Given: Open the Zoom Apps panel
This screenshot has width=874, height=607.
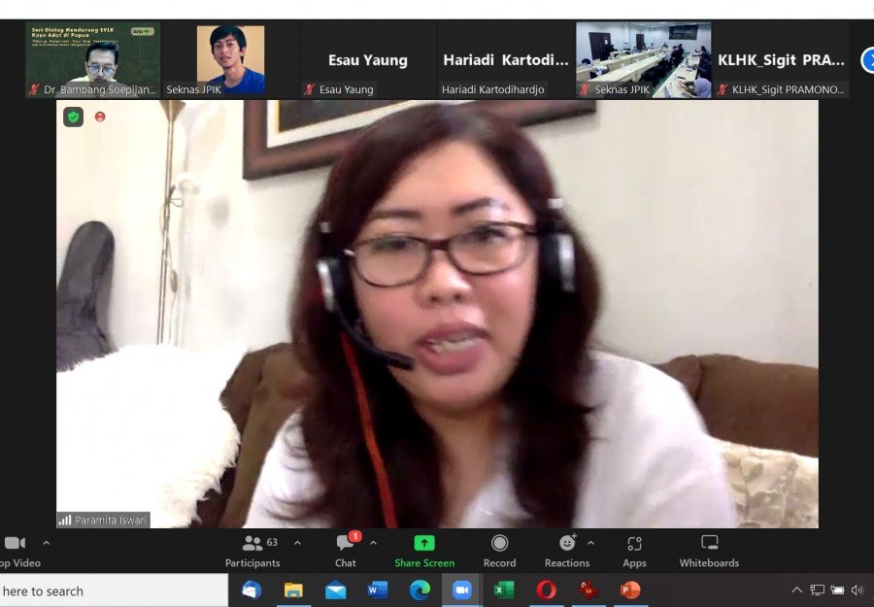Looking at the screenshot, I should [x=634, y=552].
